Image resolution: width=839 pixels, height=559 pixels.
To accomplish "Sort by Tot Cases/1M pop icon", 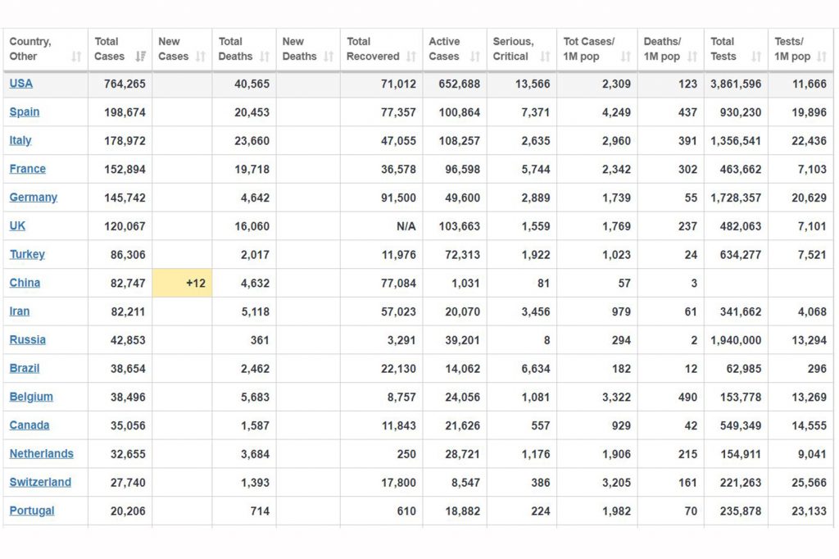I will [626, 57].
